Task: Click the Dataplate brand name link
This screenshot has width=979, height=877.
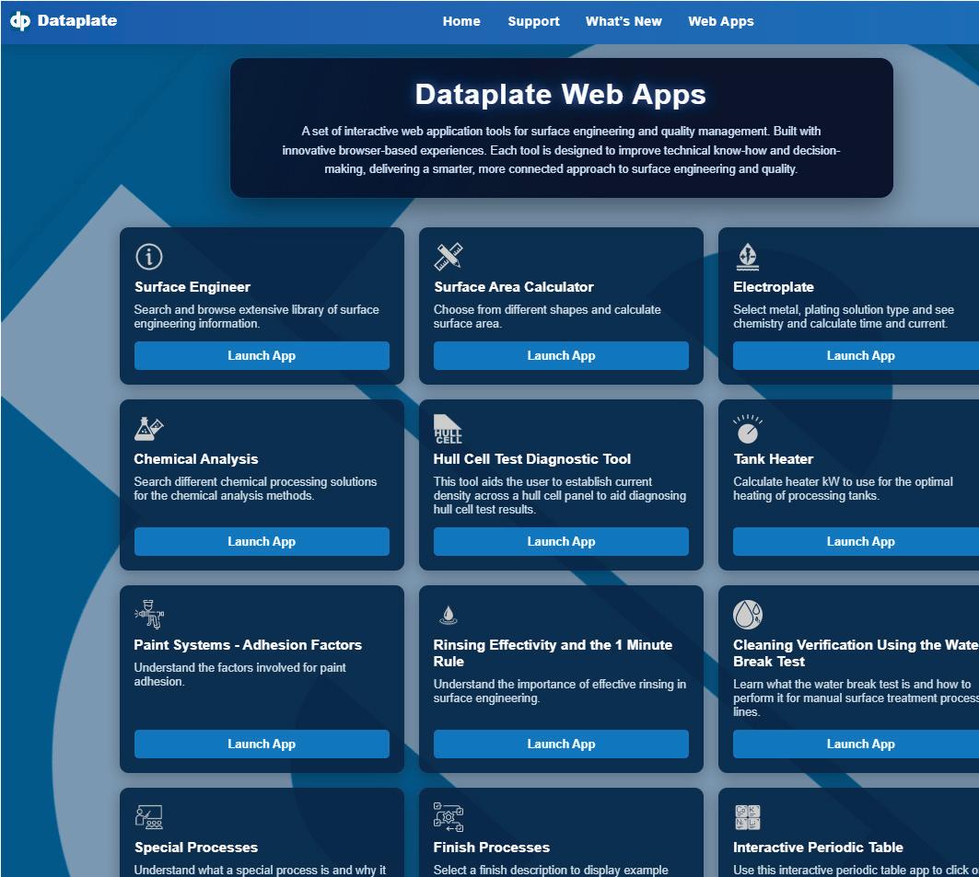Action: [76, 20]
